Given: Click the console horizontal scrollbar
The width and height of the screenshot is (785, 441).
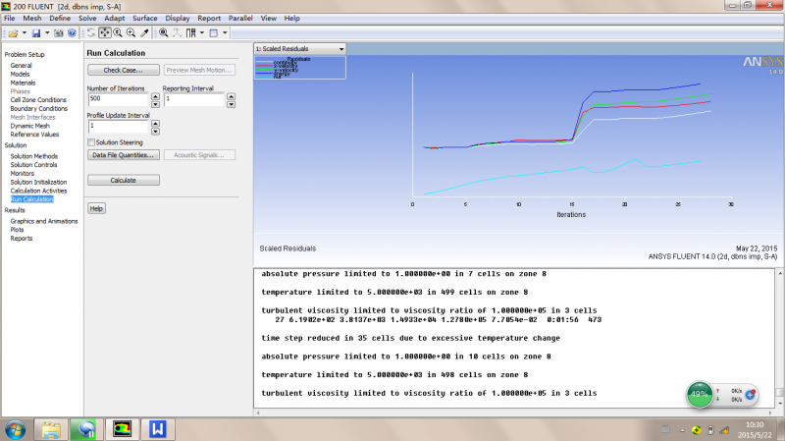Looking at the screenshot, I should [514, 413].
